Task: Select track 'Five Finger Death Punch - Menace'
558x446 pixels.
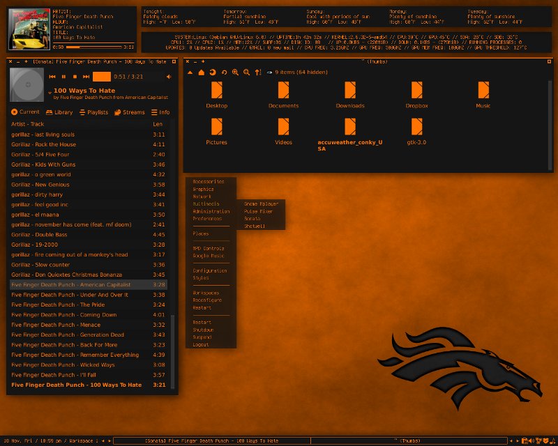Action: click(x=89, y=325)
